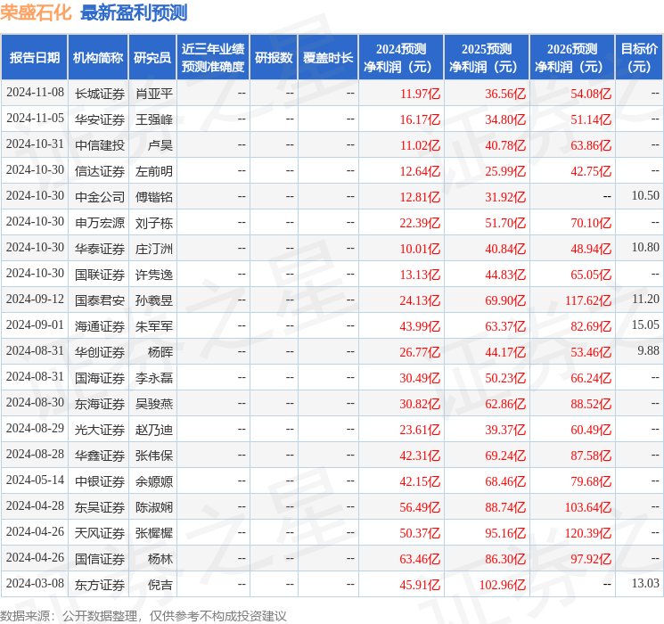This screenshot has height=624, width=664.
Task: Select the 目标价 column header
Action: (639, 58)
